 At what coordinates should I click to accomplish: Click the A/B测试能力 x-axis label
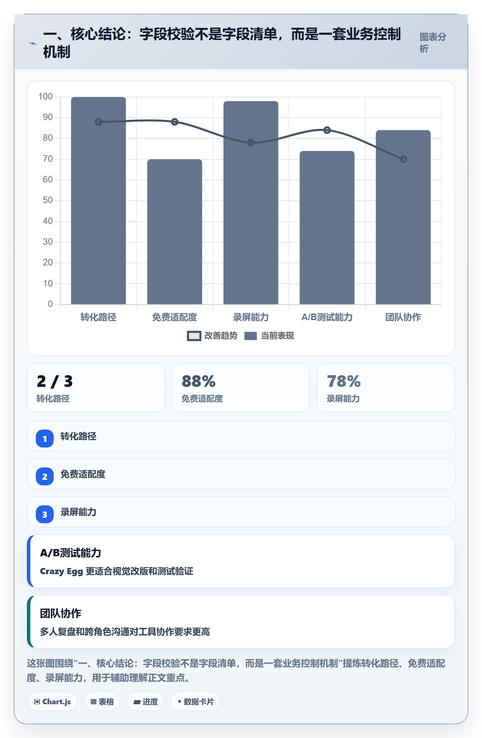327,317
